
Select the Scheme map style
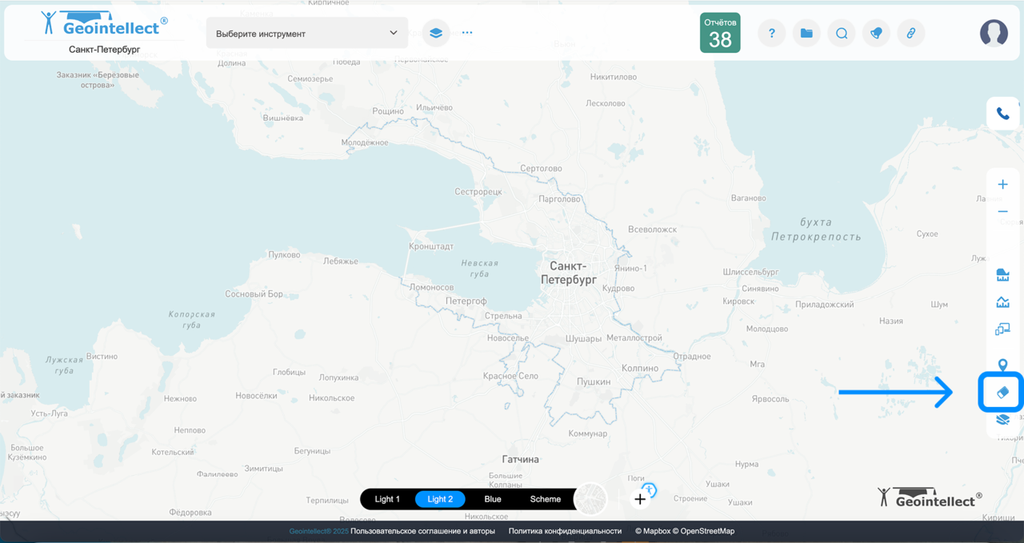(546, 499)
